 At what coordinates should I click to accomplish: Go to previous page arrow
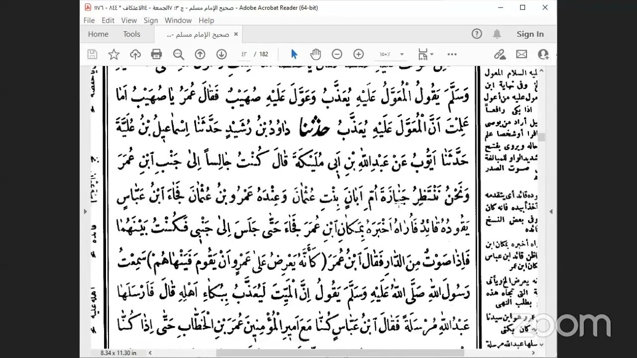click(x=200, y=54)
